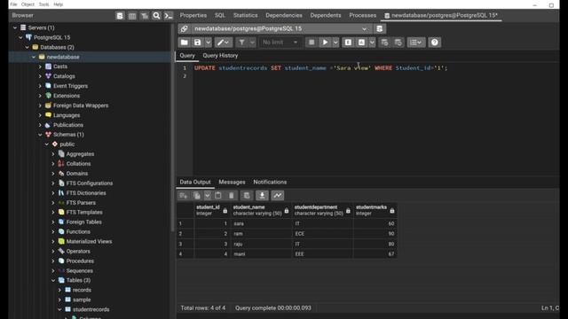Viewport: 568px width, 319px height.
Task: Open the save file options dropdown arrow
Action: (208, 43)
